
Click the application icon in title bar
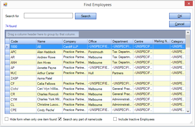click(x=5, y=4)
